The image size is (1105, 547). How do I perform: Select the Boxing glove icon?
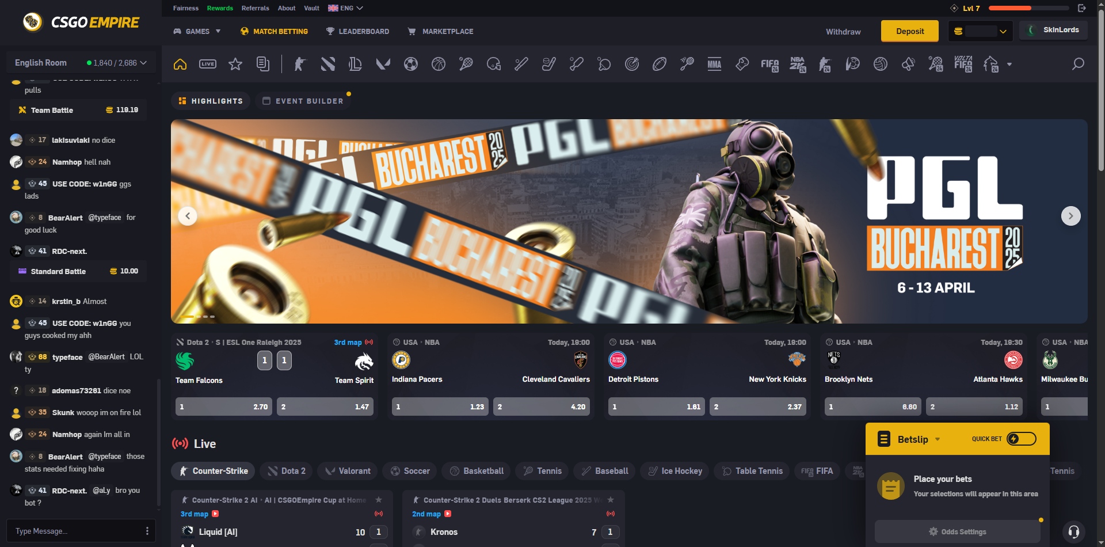pyautogui.click(x=742, y=64)
